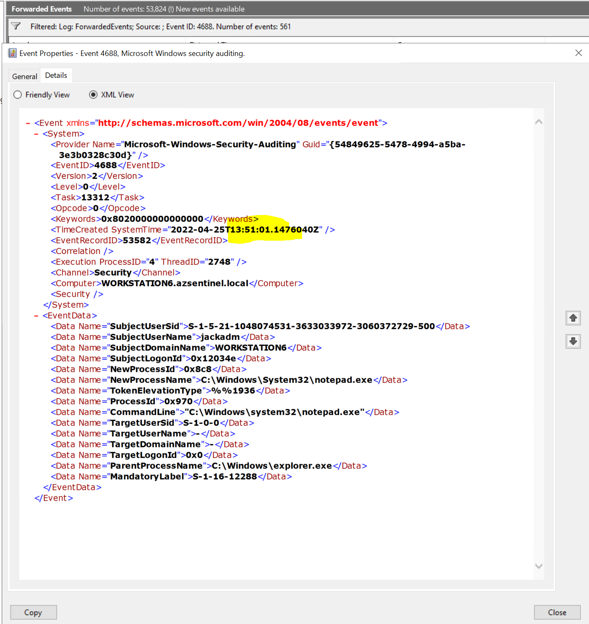Click the scrollbar's downward chevron arrow
Image resolution: width=589 pixels, height=624 pixels.
(x=539, y=566)
